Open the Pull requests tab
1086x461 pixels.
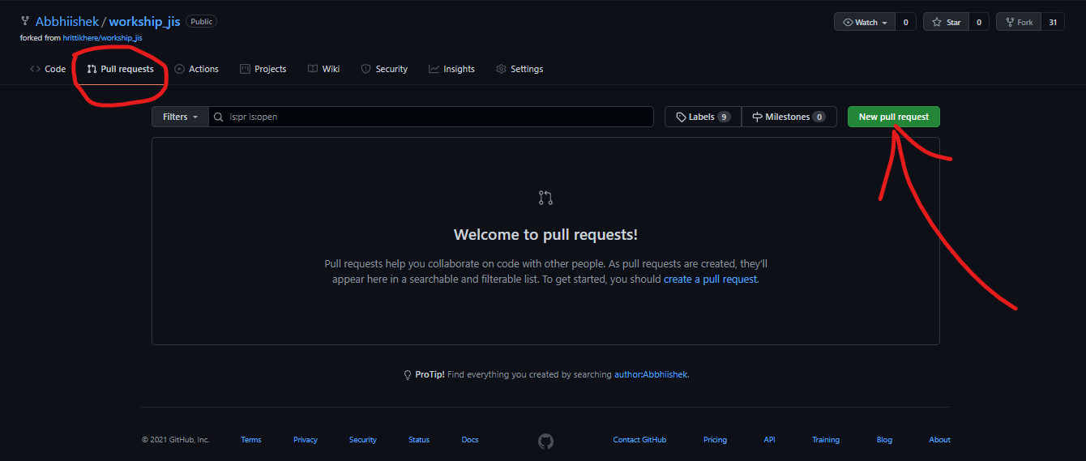point(121,69)
